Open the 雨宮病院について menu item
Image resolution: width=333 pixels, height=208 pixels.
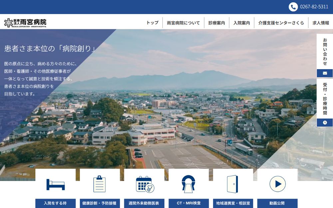183,23
